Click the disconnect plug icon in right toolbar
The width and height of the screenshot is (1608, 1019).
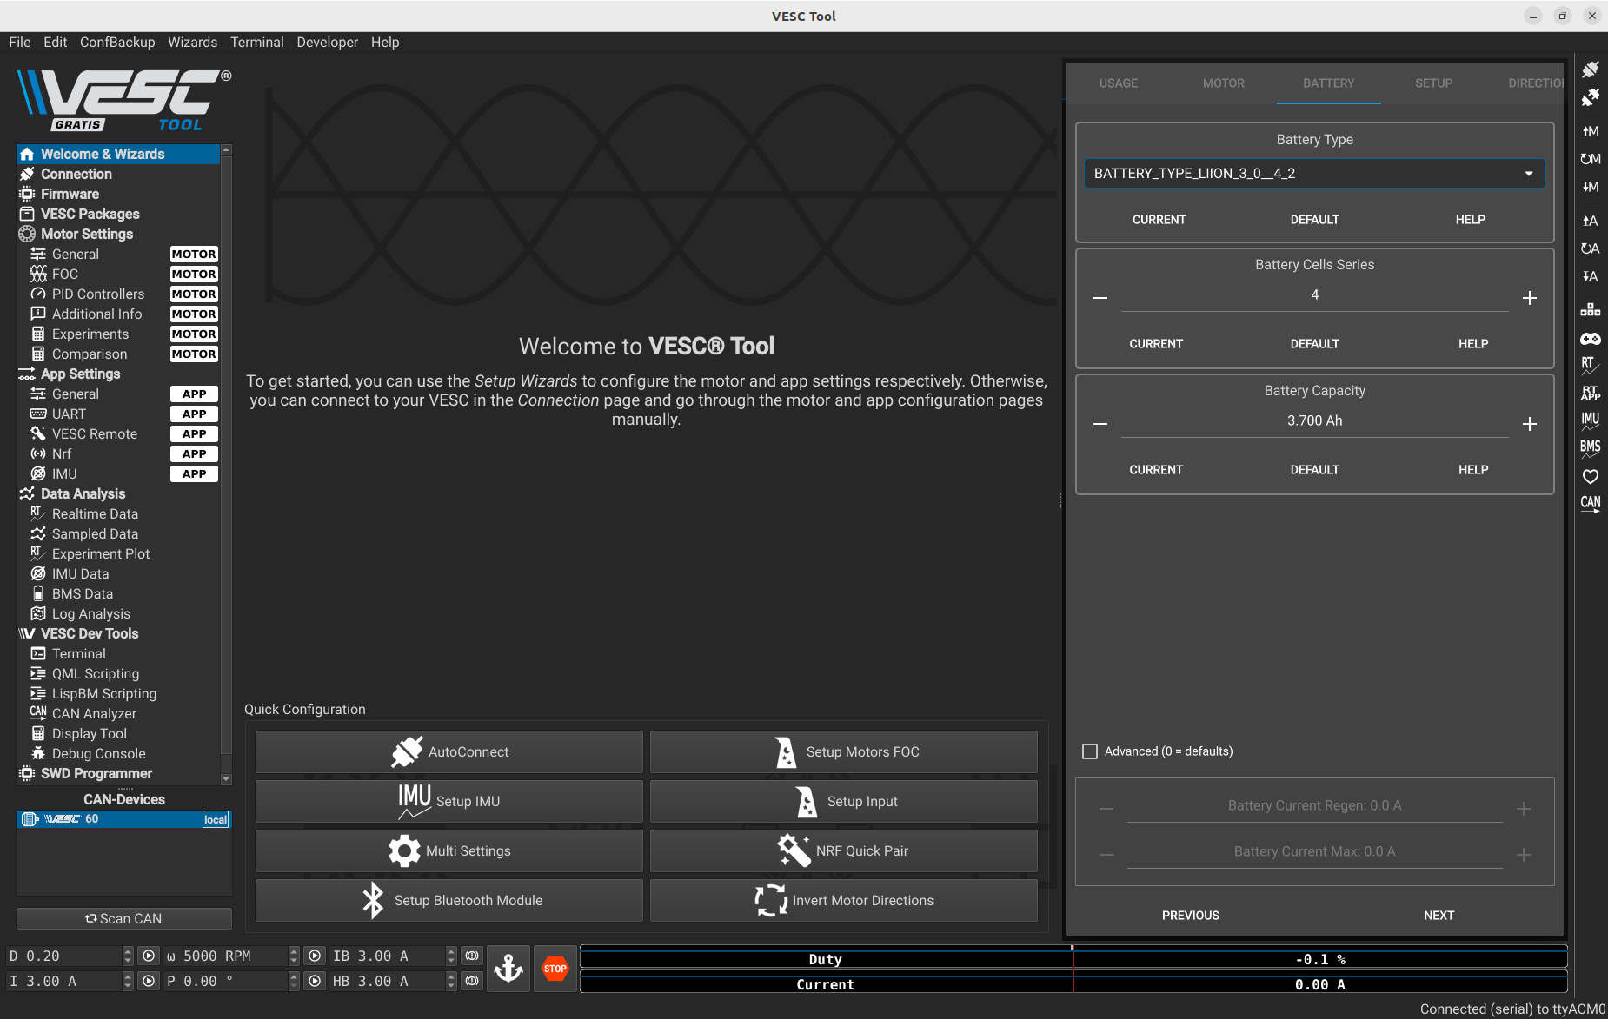pos(1591,97)
